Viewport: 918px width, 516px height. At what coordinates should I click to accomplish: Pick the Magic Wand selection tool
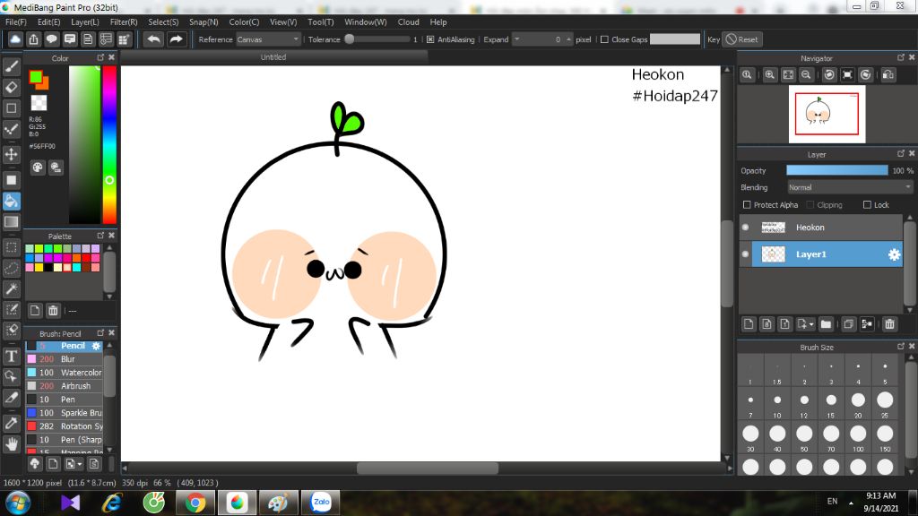click(x=12, y=288)
